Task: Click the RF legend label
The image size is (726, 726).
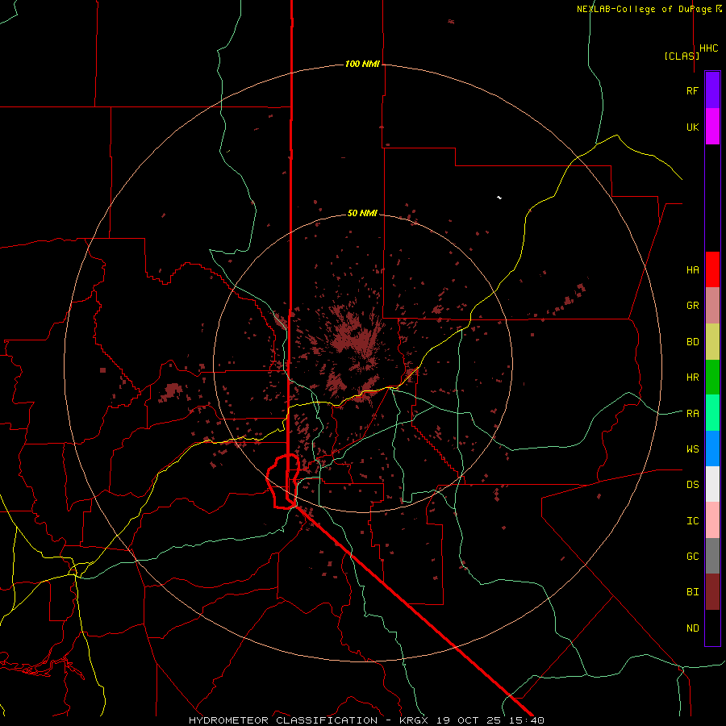Action: click(x=692, y=90)
